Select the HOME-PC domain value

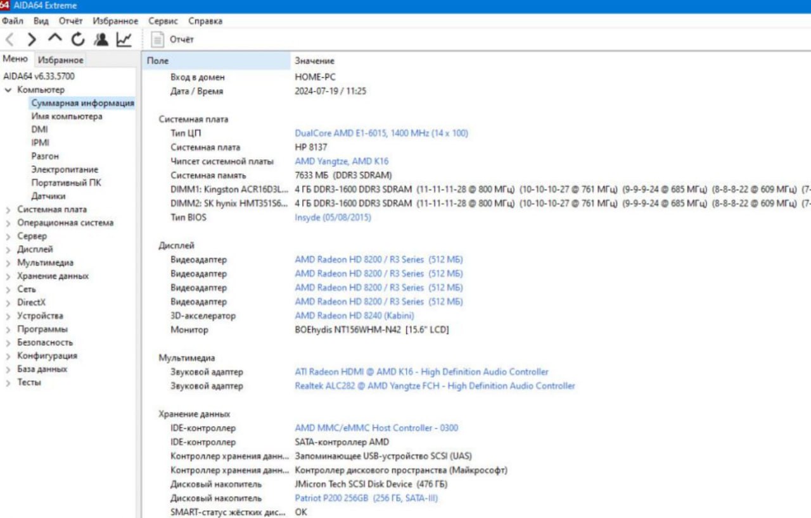pos(315,77)
